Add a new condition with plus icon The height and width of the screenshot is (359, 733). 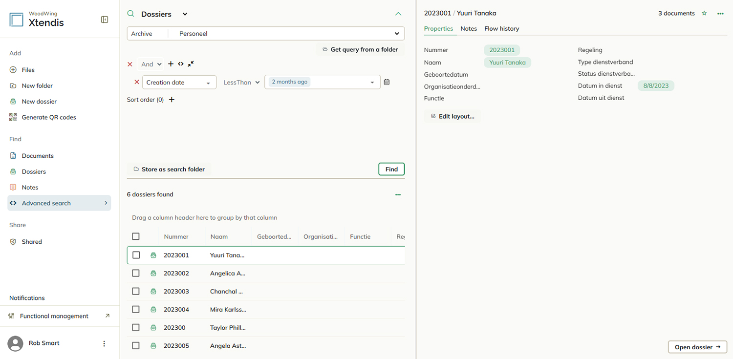(x=171, y=64)
